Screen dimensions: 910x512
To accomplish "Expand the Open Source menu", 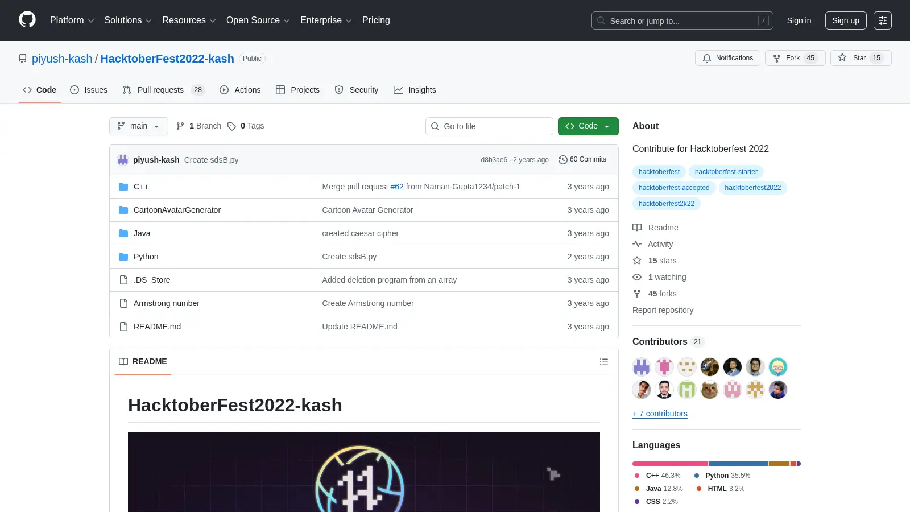I will 258,20.
